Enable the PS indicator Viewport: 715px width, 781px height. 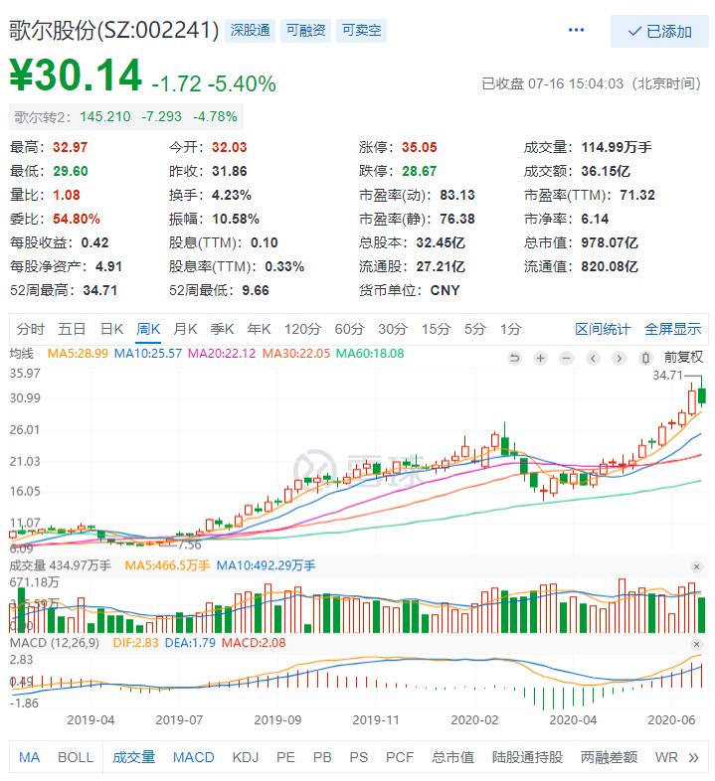pos(359,757)
